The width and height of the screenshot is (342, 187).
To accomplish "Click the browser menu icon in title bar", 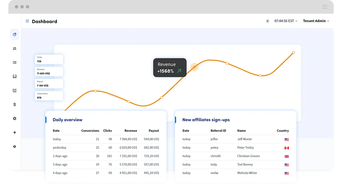I will point(325,7).
